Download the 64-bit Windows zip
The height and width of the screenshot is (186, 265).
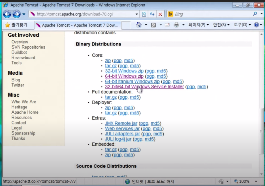[x=124, y=76]
